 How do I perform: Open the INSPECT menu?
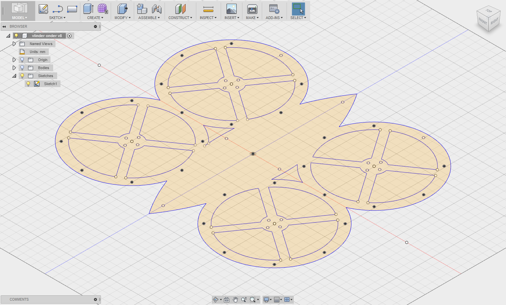click(x=208, y=18)
